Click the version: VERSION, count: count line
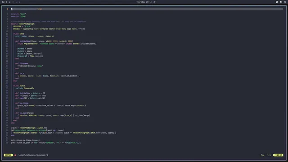Viewport: 288px width, 162px height. pos(54,116)
